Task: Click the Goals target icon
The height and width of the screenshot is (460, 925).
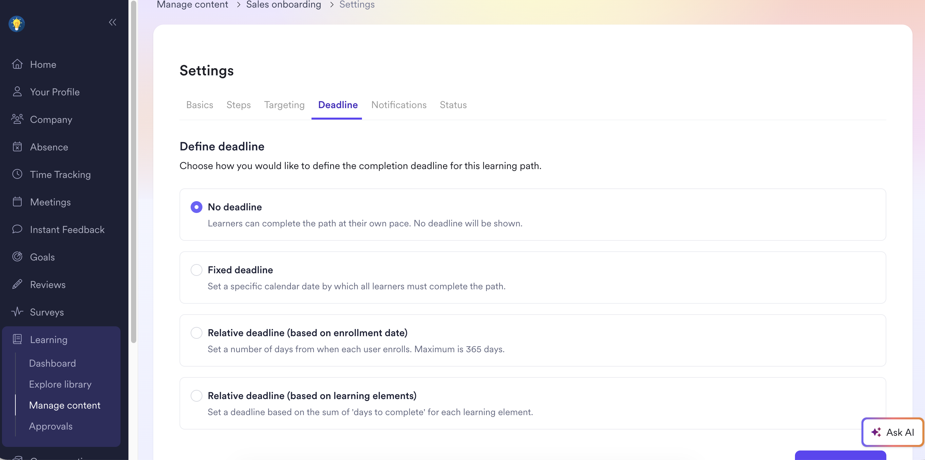Action: pyautogui.click(x=17, y=257)
